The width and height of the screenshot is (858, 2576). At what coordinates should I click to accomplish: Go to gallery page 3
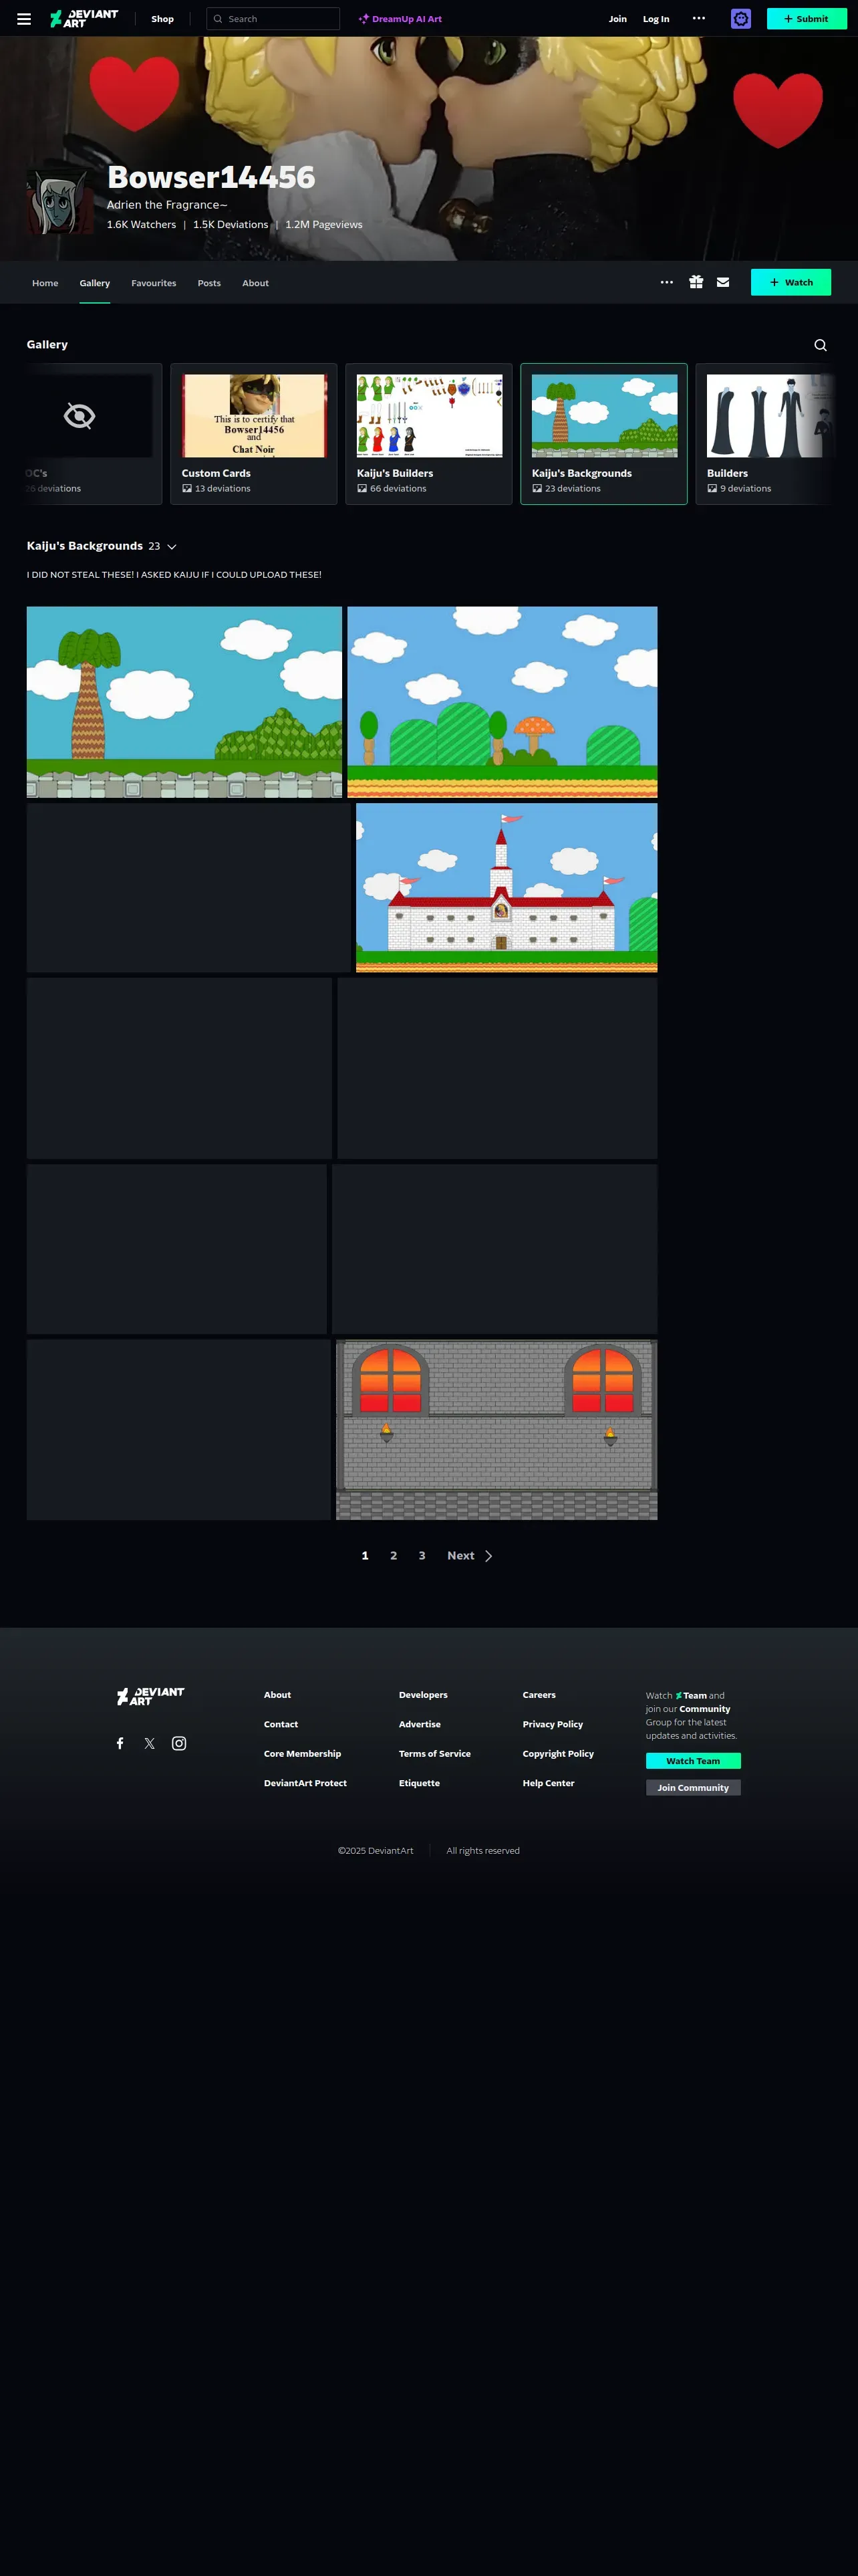point(422,1556)
